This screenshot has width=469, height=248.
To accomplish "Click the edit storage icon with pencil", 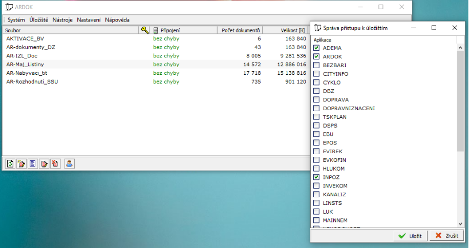I will pyautogui.click(x=44, y=163).
